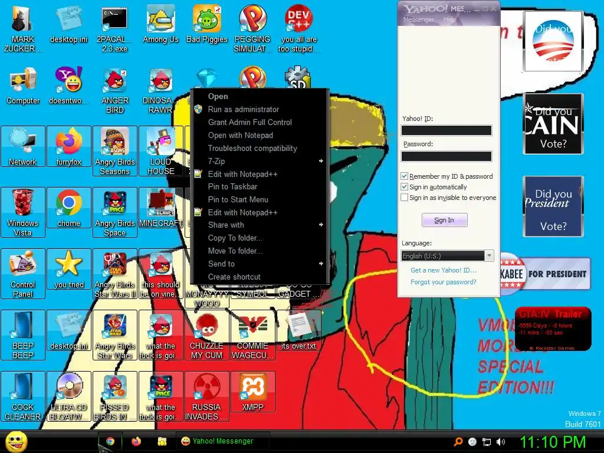Open the Computer desktop icon
This screenshot has width=604, height=453.
click(x=23, y=86)
